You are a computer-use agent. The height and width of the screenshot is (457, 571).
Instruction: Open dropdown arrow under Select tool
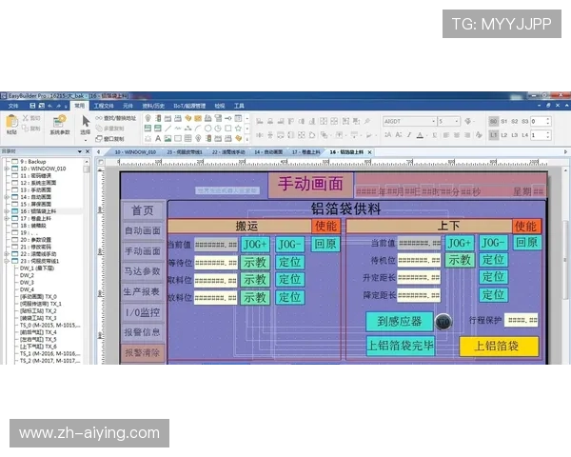(x=86, y=140)
